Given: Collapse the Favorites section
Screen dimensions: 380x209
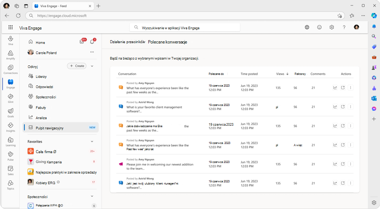Looking at the screenshot, I should [92, 141].
